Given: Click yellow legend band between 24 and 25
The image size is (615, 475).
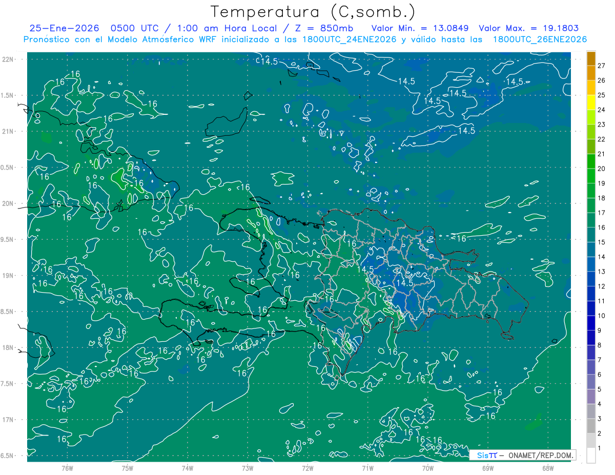Looking at the screenshot, I should pyautogui.click(x=591, y=102).
